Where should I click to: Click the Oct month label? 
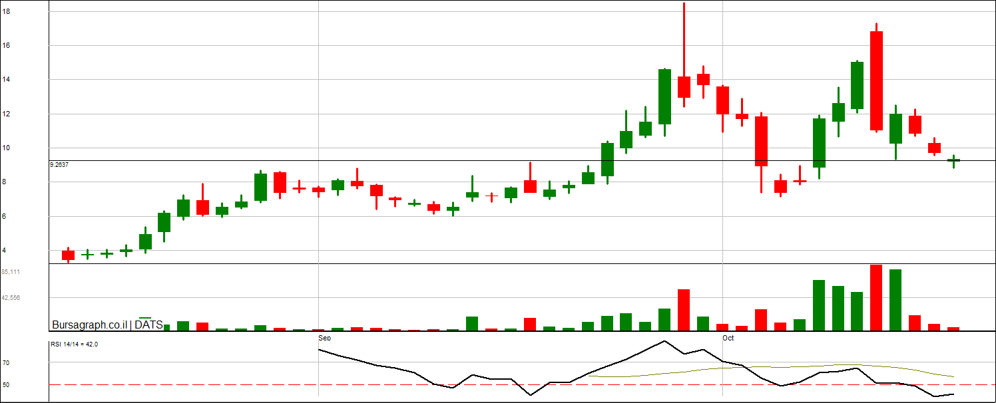tap(728, 338)
